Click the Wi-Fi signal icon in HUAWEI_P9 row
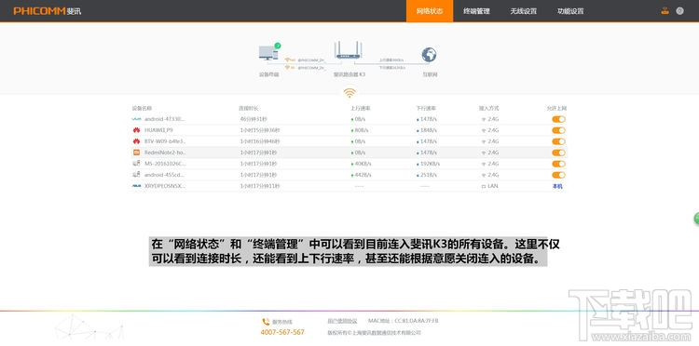This screenshot has width=699, height=346. (483, 130)
